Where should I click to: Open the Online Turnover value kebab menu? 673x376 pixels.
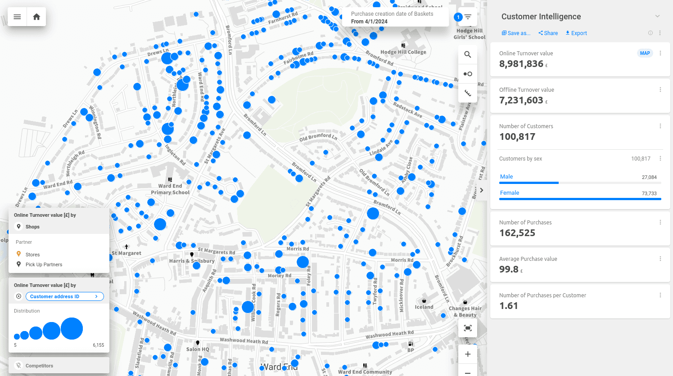(660, 53)
